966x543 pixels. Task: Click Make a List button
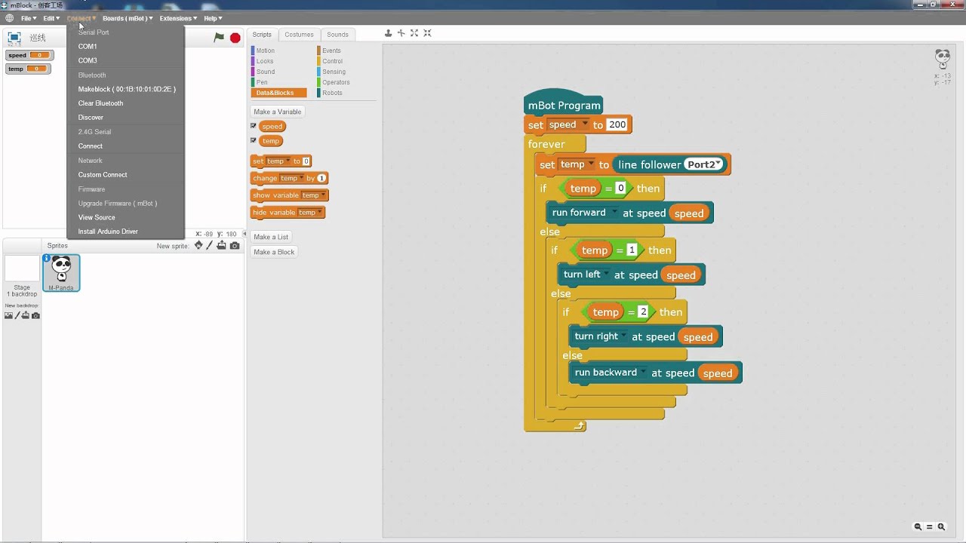coord(271,237)
